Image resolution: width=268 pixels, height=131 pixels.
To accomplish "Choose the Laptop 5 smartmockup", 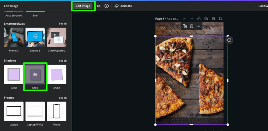I will pyautogui.click(x=35, y=38).
